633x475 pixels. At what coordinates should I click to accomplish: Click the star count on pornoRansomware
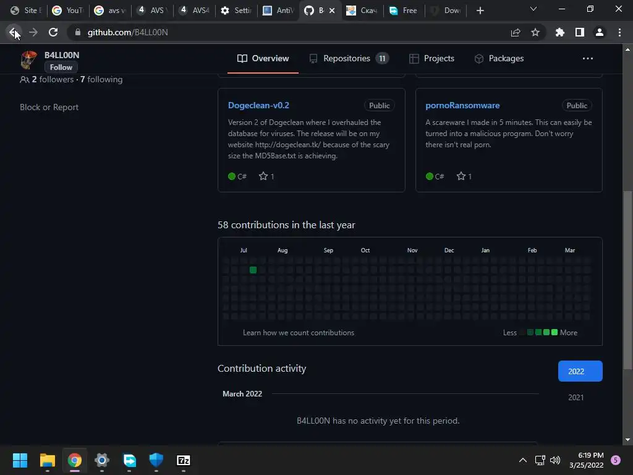click(x=464, y=176)
